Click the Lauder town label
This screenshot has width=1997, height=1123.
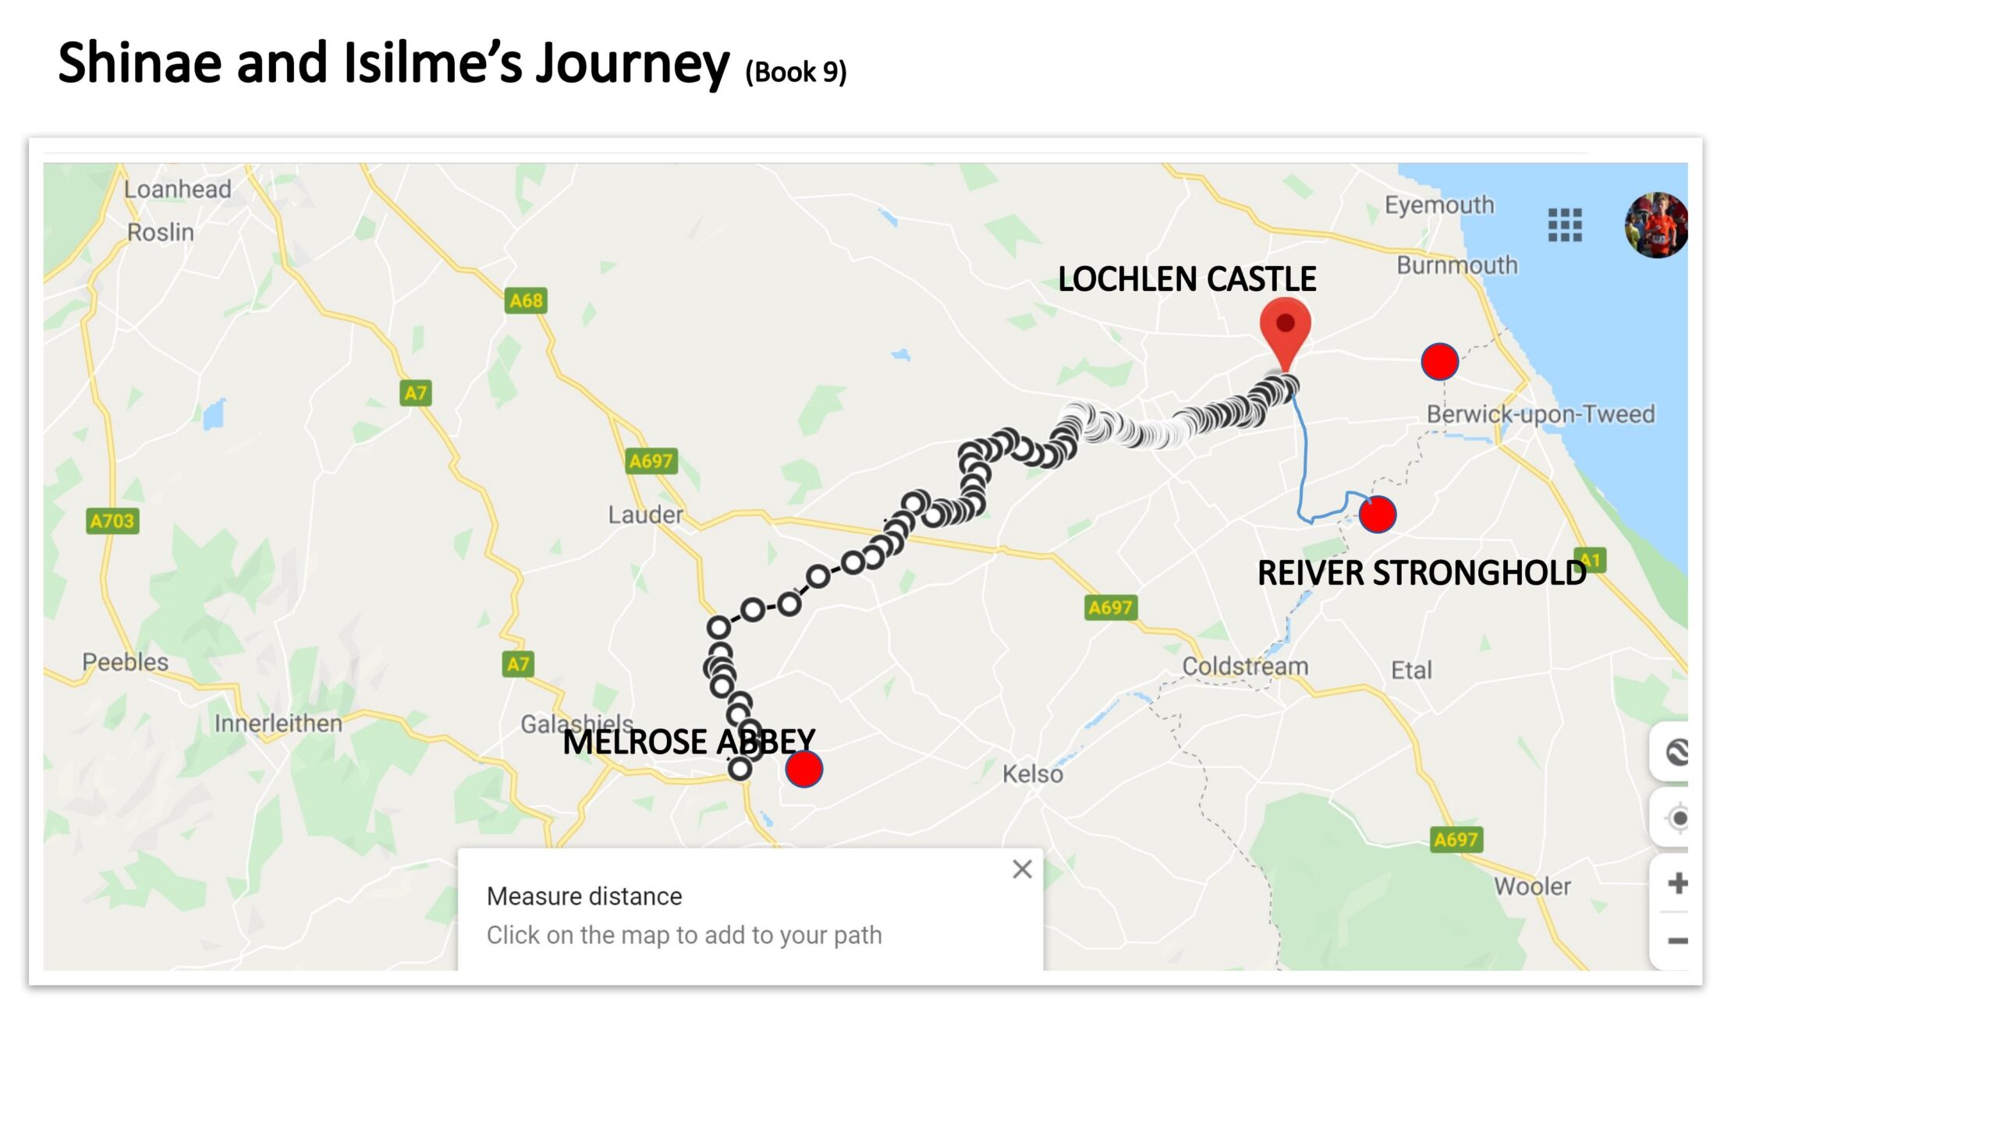645,515
